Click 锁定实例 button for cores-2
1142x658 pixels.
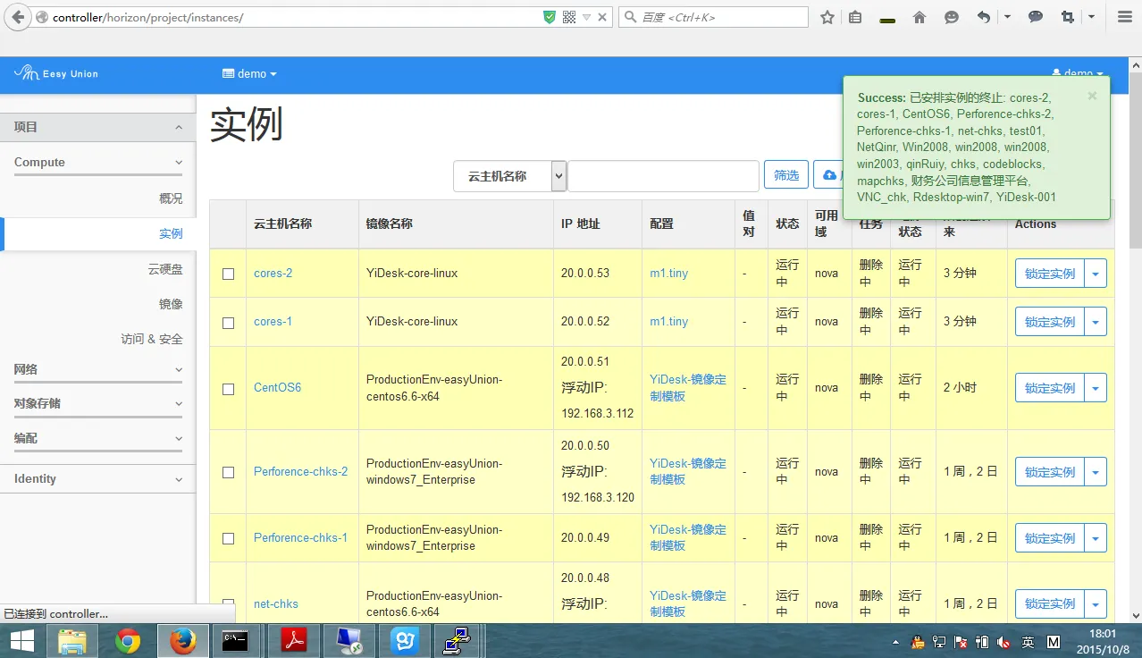click(x=1050, y=274)
